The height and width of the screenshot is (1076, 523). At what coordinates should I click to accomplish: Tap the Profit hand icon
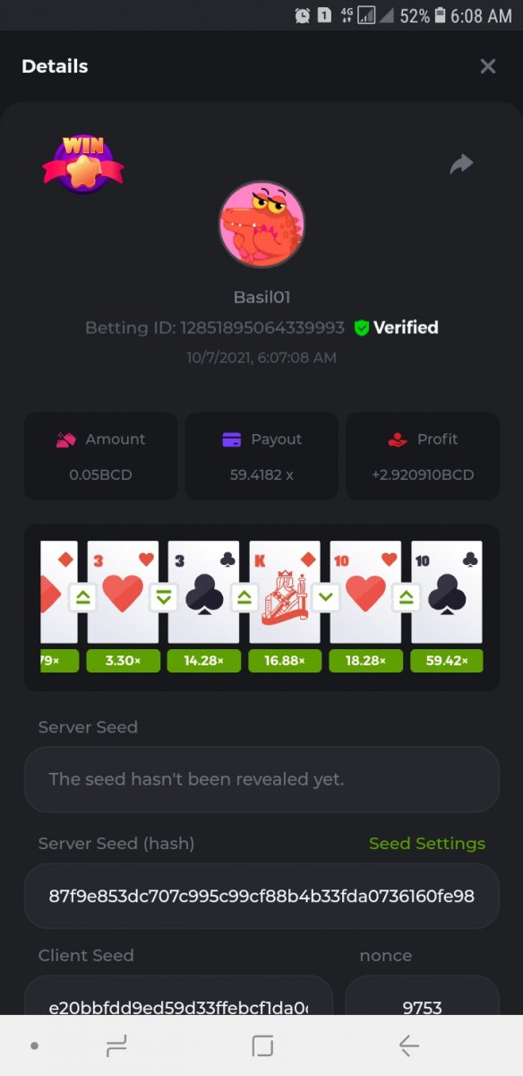click(x=398, y=439)
